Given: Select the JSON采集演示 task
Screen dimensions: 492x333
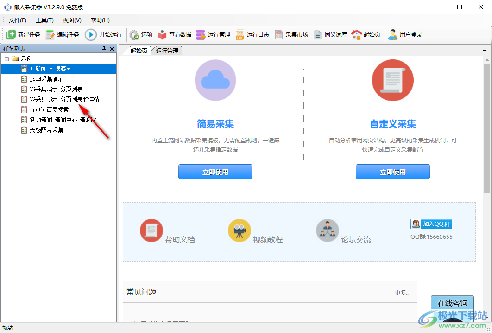Looking at the screenshot, I should pos(46,79).
